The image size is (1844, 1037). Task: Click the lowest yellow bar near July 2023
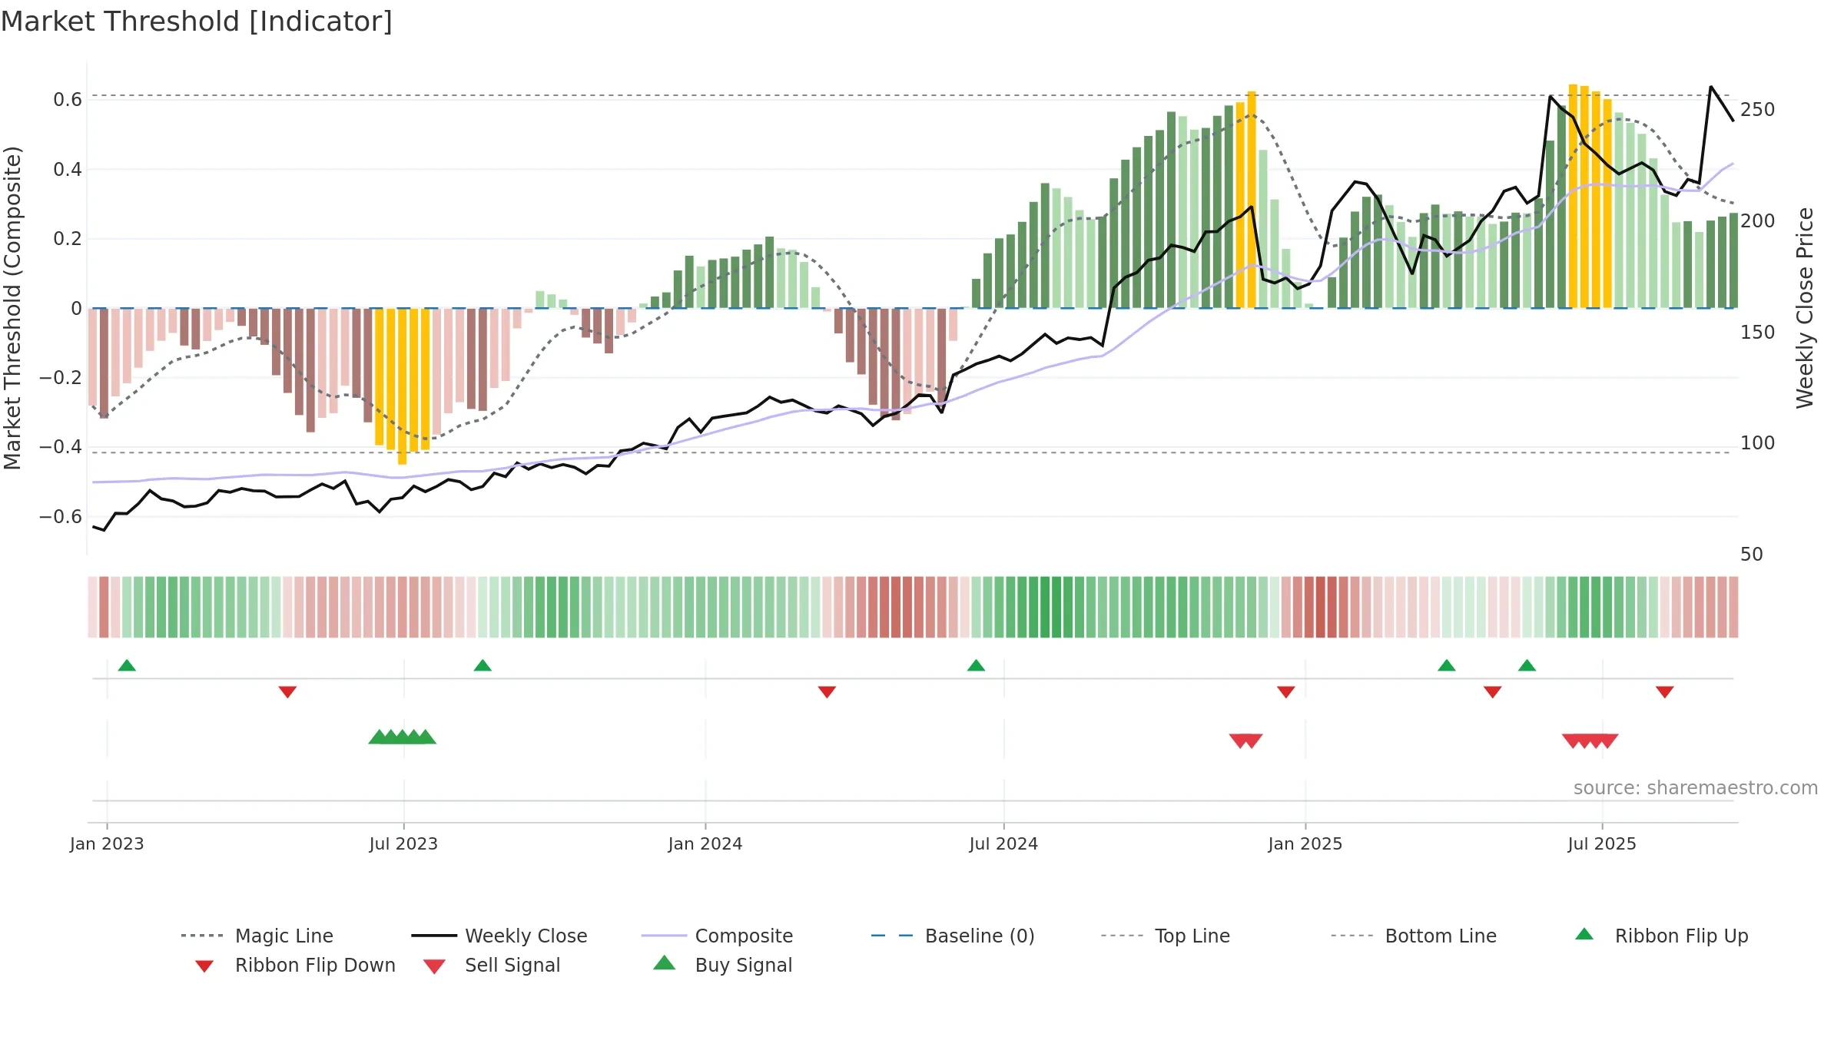point(402,386)
